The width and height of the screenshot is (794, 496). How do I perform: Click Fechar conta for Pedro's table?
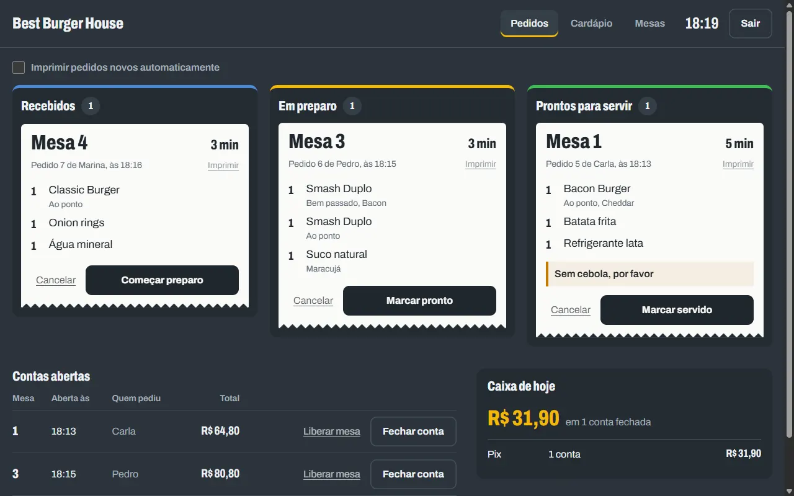413,474
